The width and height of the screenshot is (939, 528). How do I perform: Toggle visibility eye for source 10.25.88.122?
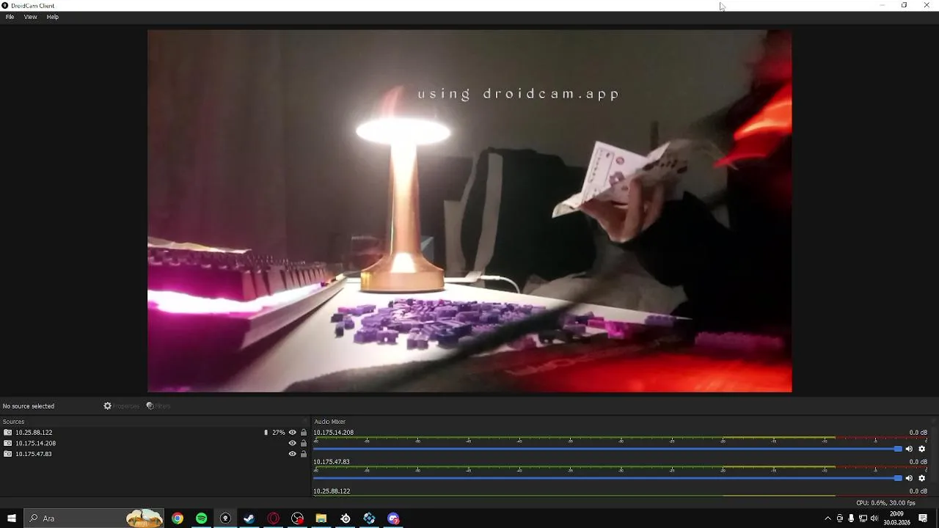click(292, 433)
